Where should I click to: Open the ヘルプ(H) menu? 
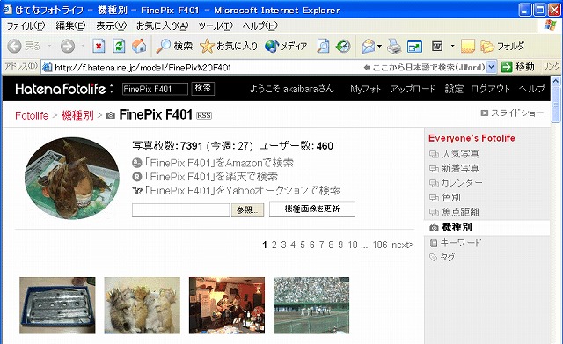click(260, 26)
